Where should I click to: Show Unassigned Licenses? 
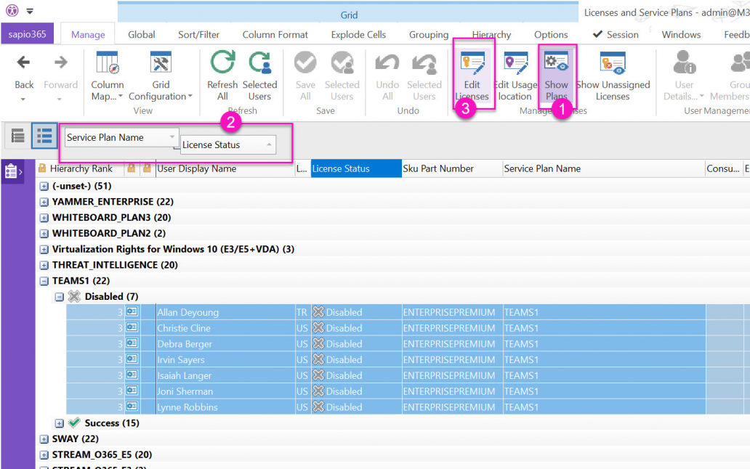coord(613,76)
